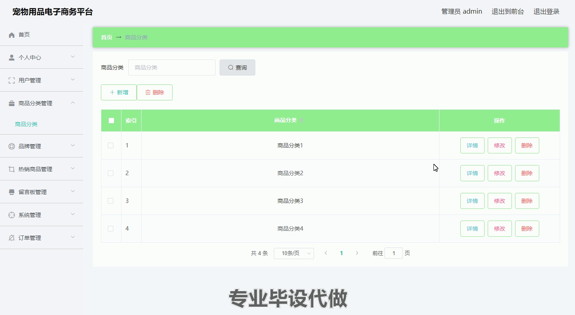This screenshot has height=315, width=575.
Task: Click the person icon for 个人中心
Action: [x=12, y=57]
